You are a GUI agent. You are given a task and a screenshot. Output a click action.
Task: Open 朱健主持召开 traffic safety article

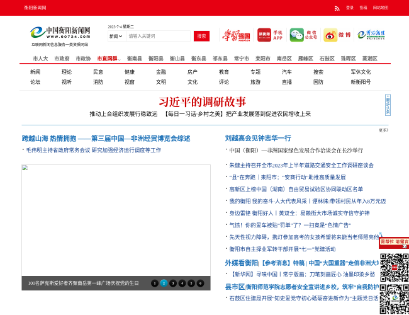pos(301,165)
